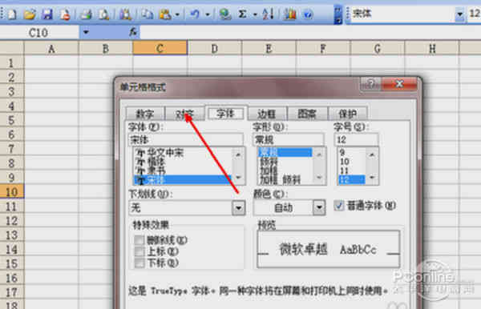The image size is (481, 309).
Task: Open the toolbar font name dropdown
Action: pos(459,14)
